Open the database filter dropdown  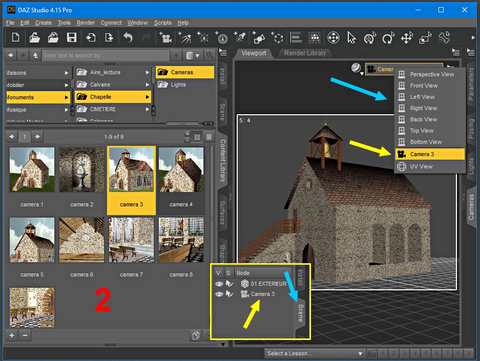click(193, 55)
